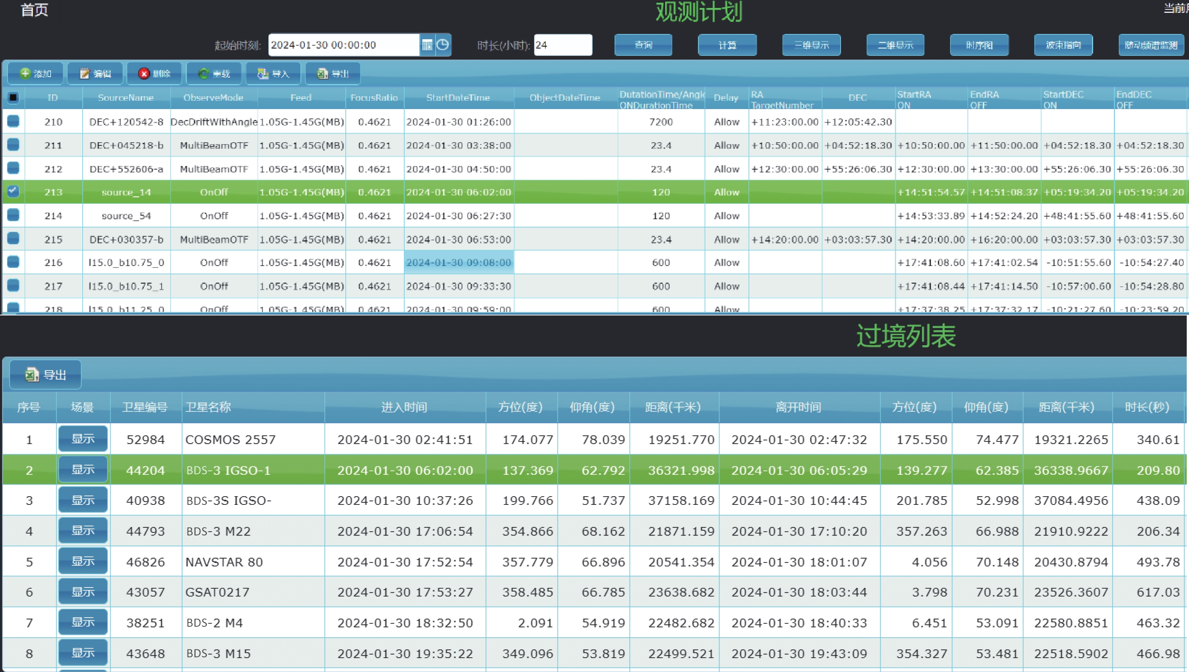Click the ID column header
1189x672 pixels.
coord(53,97)
